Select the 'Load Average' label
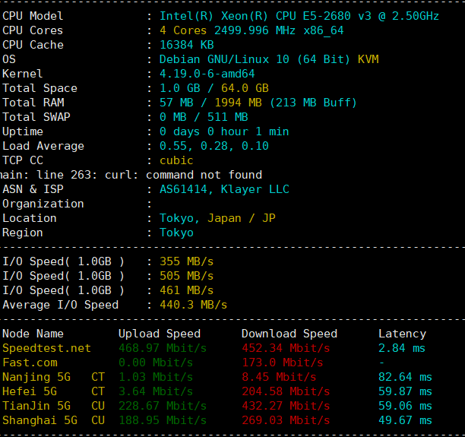 tap(43, 146)
